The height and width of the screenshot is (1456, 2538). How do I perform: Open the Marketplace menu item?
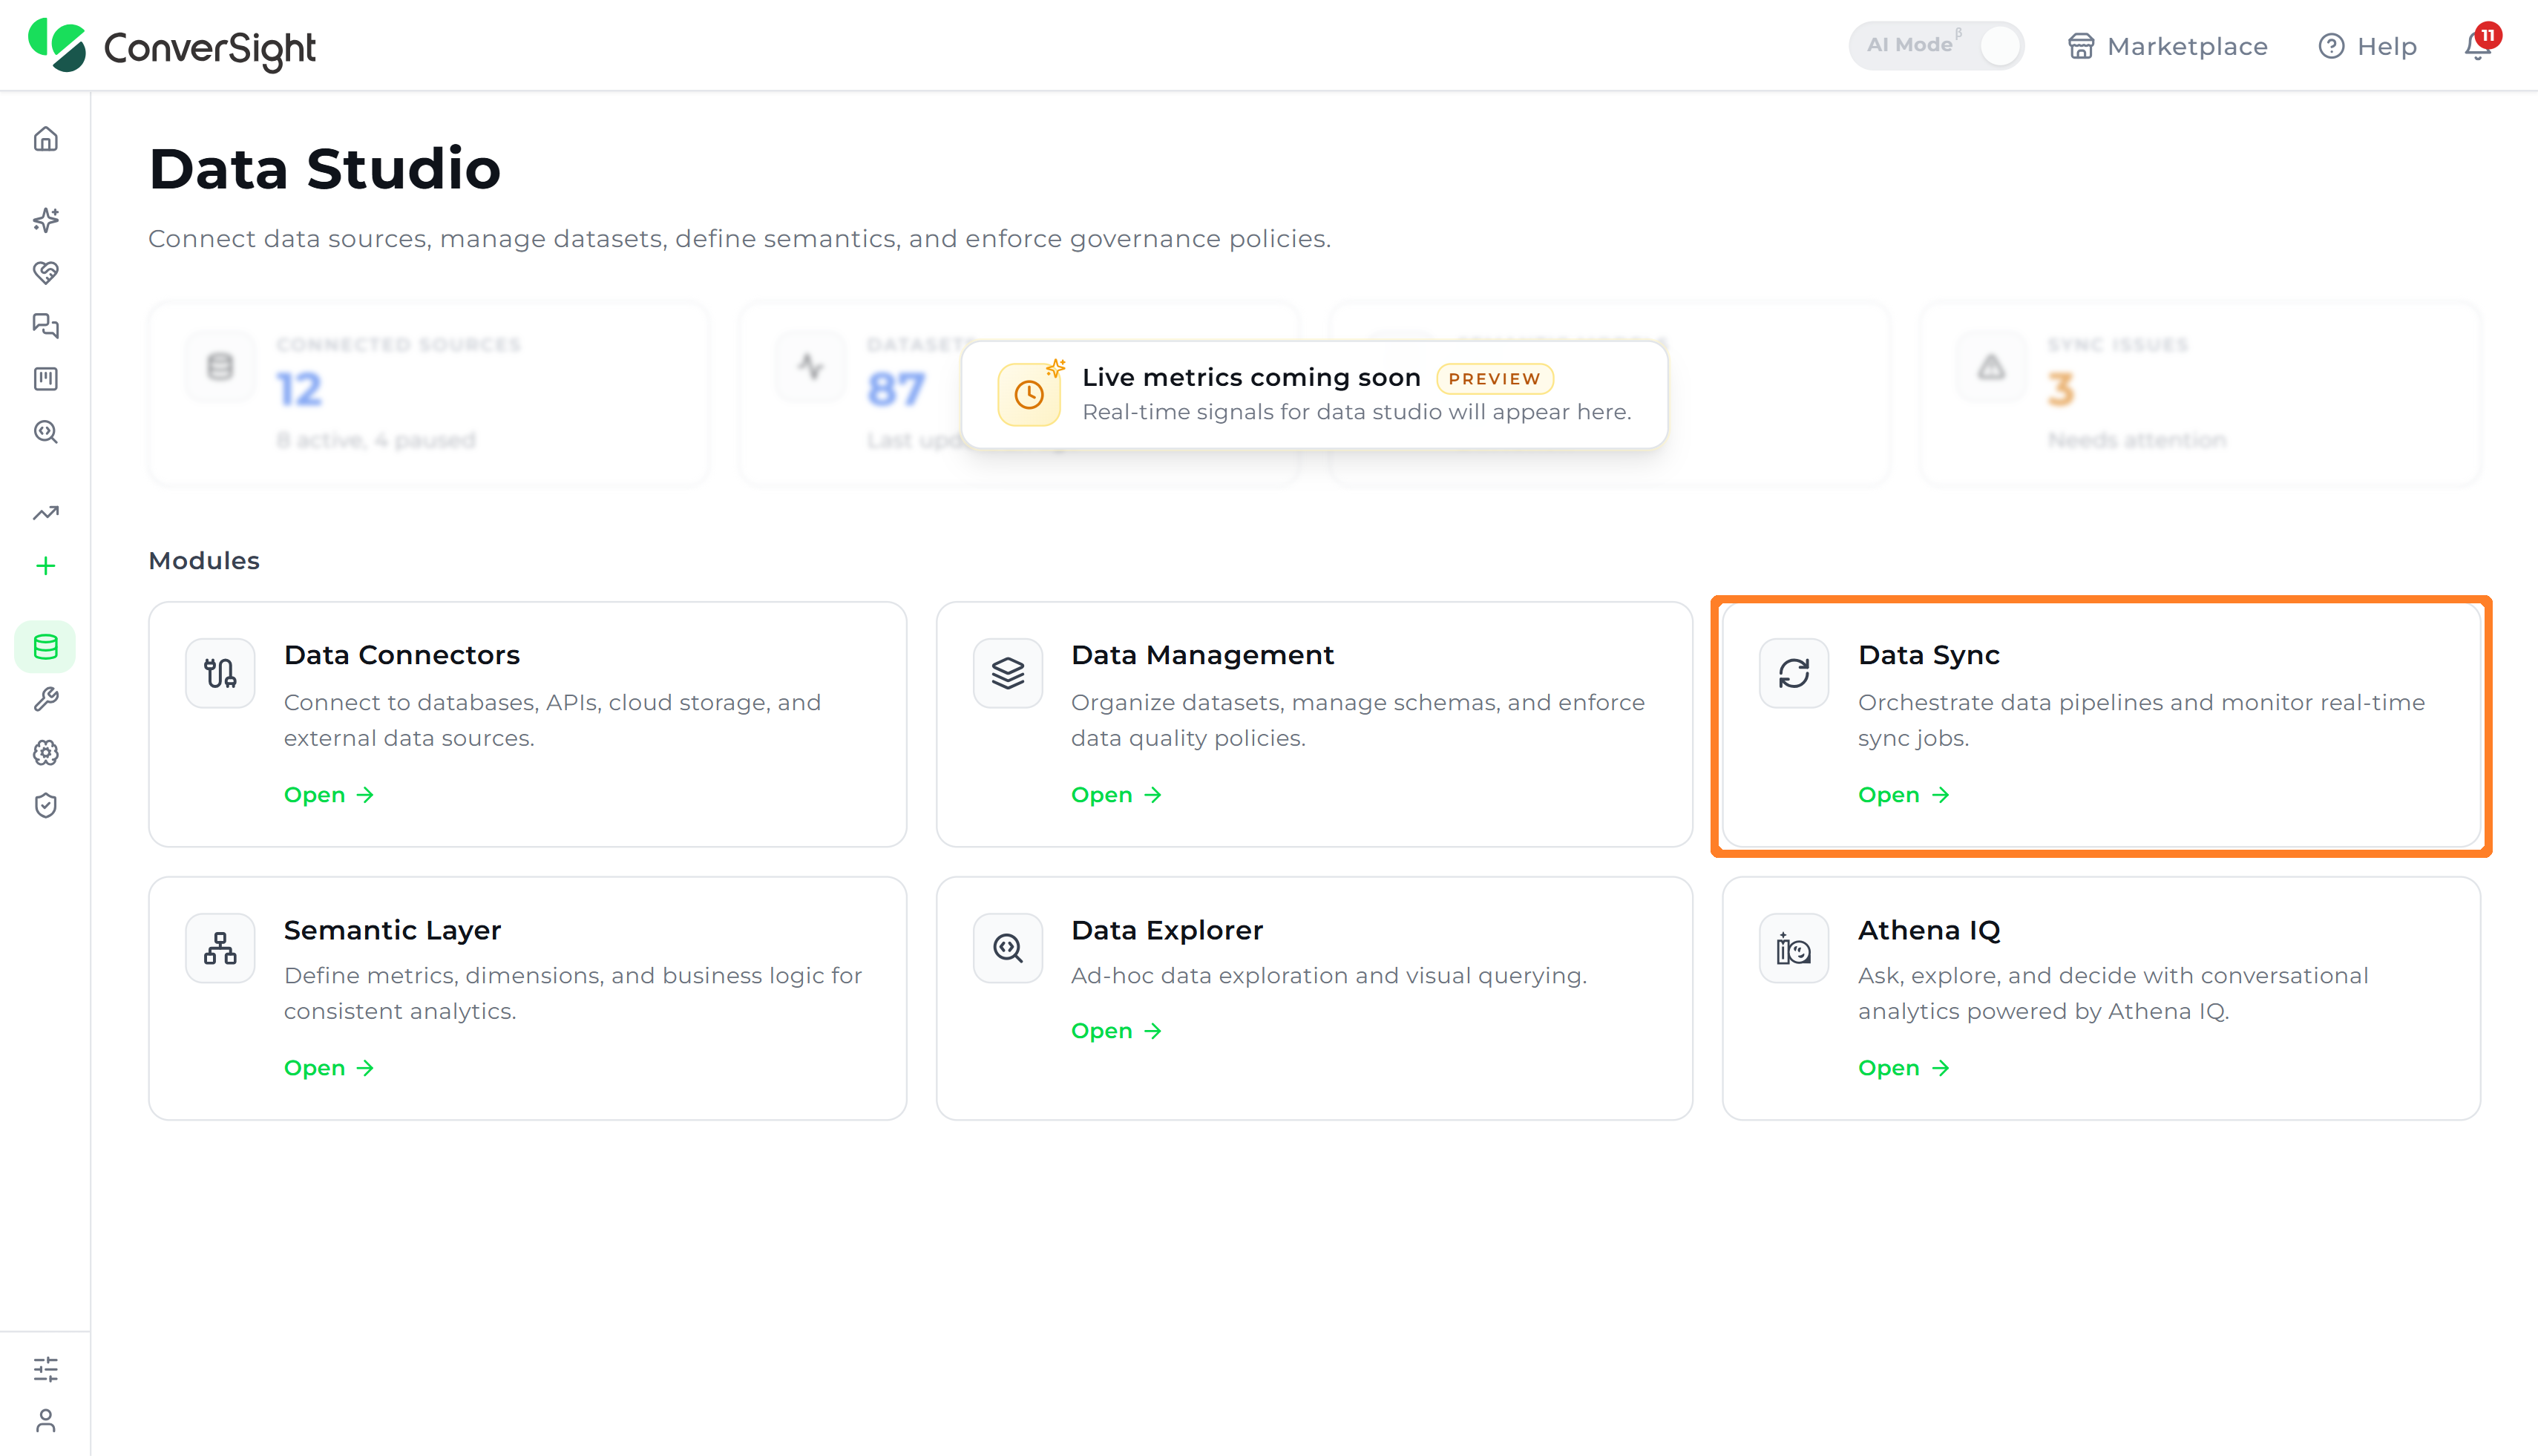2168,46
